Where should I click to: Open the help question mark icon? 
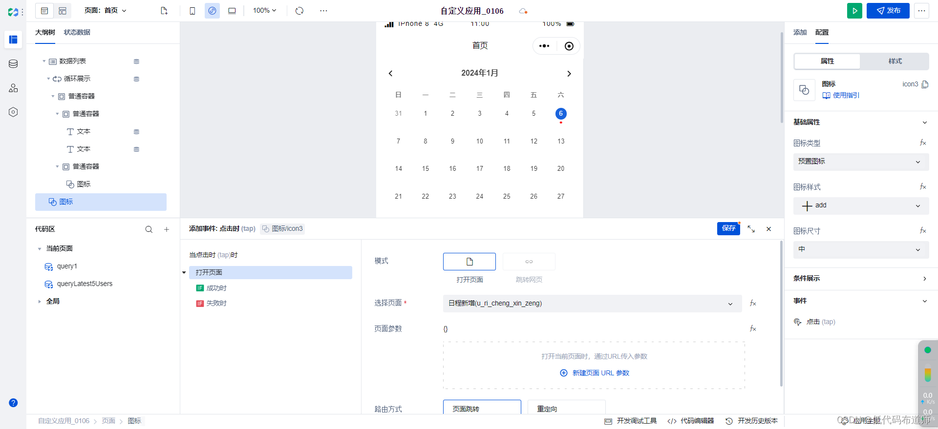(x=13, y=403)
